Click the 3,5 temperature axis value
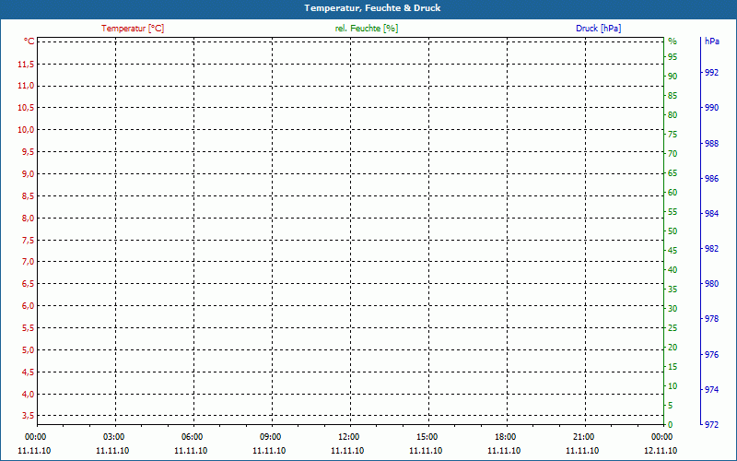The image size is (737, 461). coord(29,416)
